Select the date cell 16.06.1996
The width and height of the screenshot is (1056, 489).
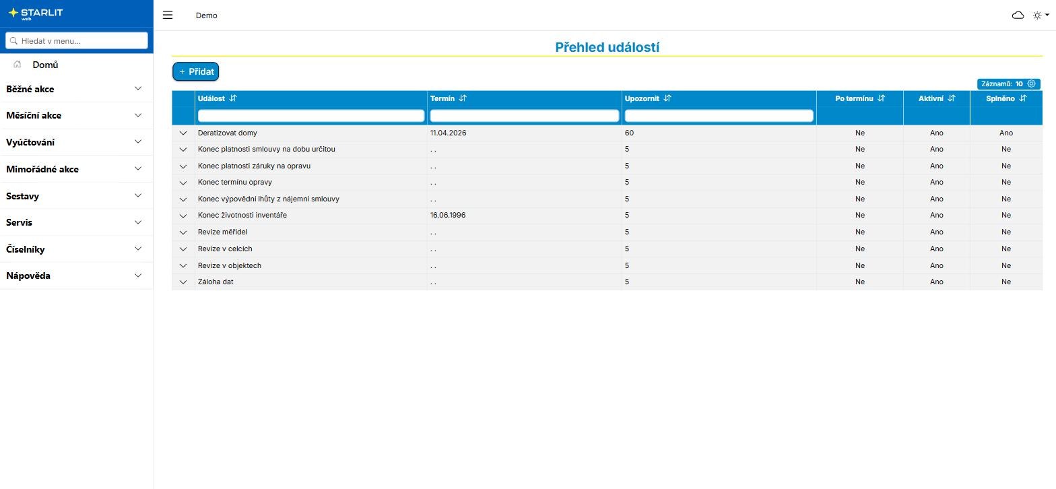[448, 216]
